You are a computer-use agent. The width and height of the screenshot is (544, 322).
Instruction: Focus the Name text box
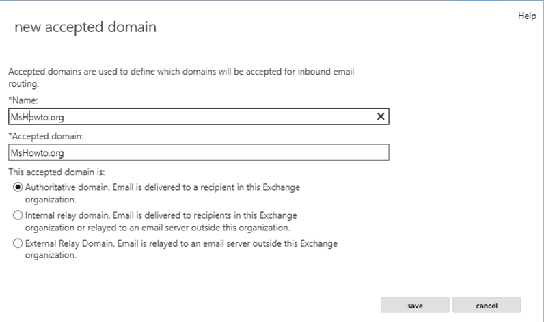click(x=199, y=117)
